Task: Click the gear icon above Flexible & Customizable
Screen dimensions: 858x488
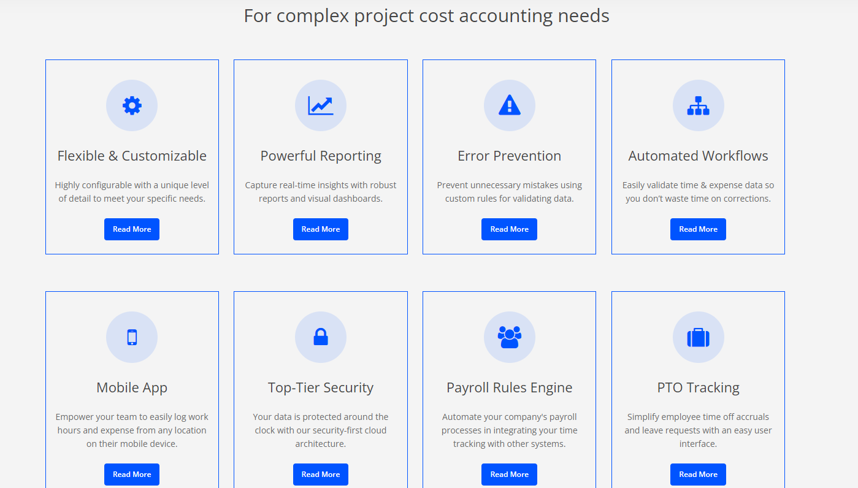Action: (132, 105)
